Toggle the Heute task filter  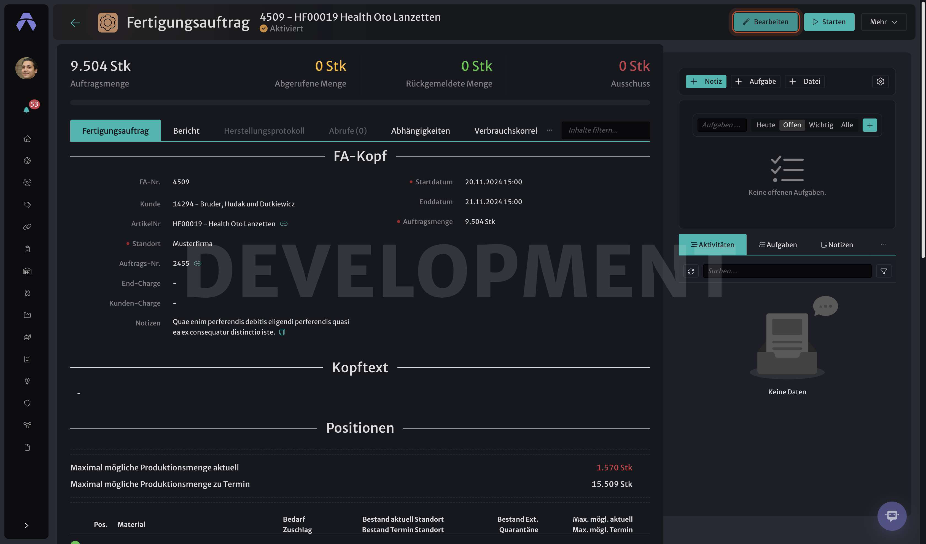tap(765, 125)
